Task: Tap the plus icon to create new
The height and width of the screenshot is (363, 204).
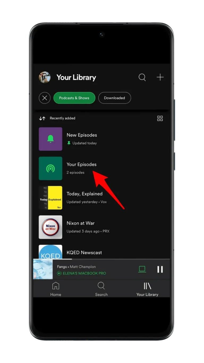Action: click(160, 77)
